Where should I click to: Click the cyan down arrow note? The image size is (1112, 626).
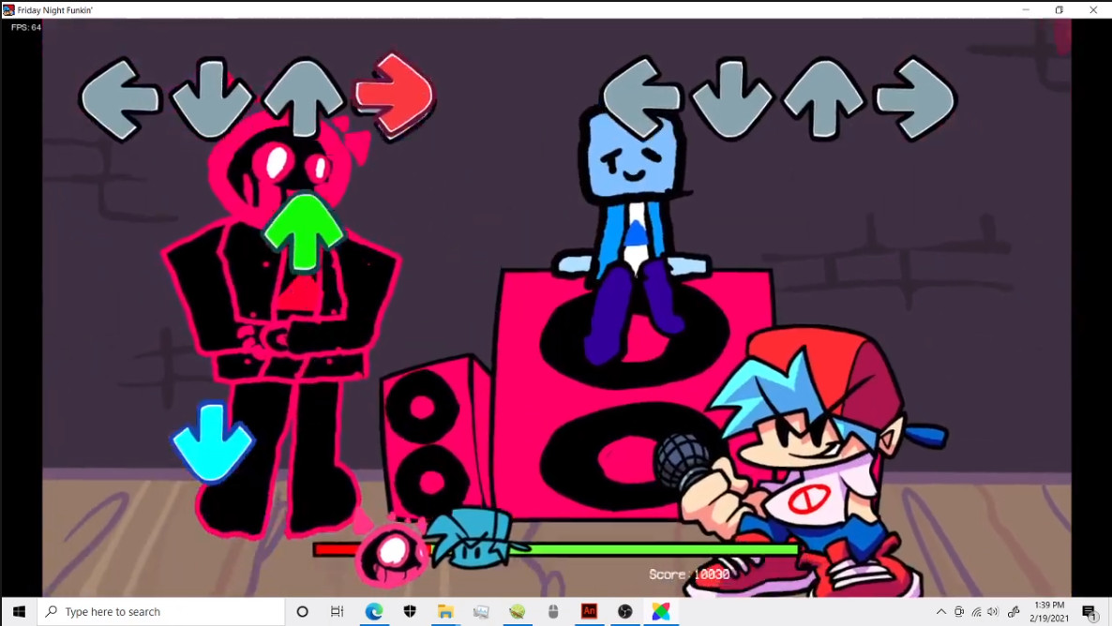213,443
